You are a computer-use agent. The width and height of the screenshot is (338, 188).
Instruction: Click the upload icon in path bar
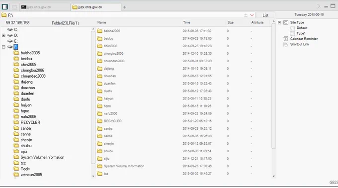(x=246, y=15)
